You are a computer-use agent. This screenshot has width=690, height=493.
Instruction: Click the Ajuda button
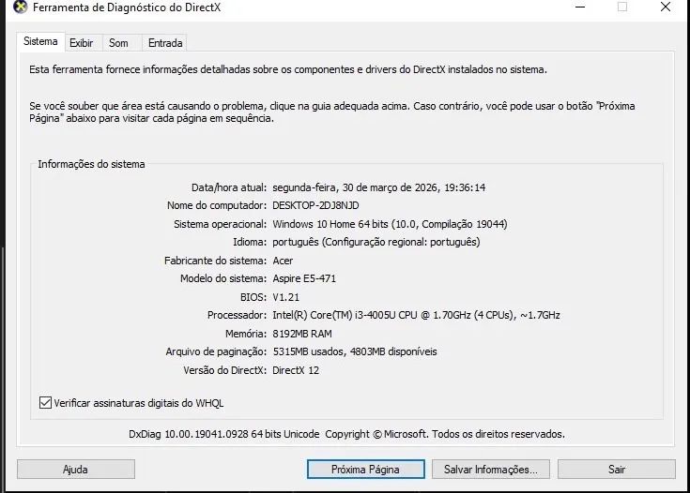pyautogui.click(x=76, y=470)
